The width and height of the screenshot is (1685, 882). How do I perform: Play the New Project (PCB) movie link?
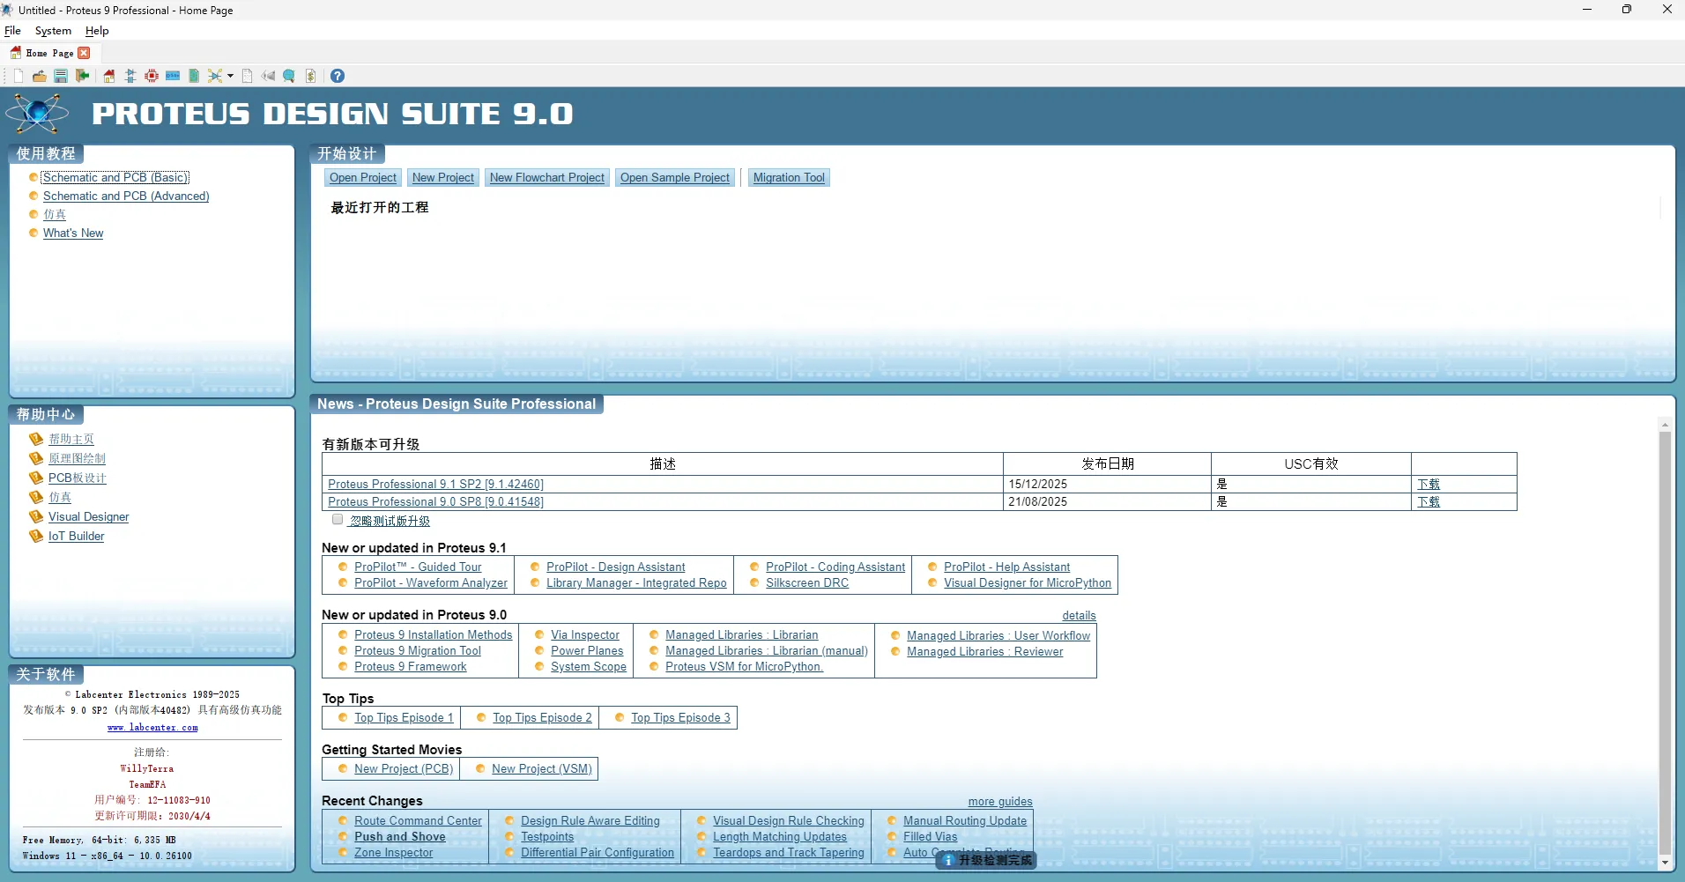(404, 768)
